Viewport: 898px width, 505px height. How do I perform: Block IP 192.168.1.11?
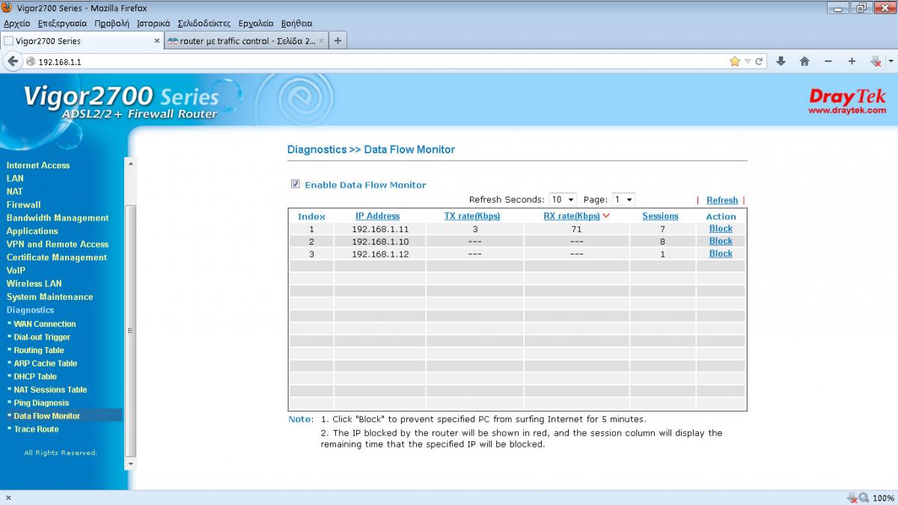point(721,229)
